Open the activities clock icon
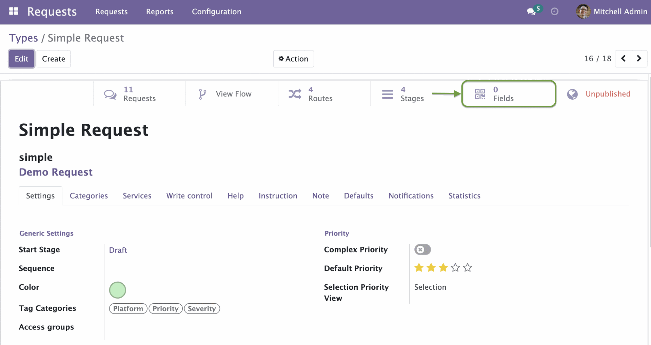The height and width of the screenshot is (345, 651). pyautogui.click(x=554, y=12)
